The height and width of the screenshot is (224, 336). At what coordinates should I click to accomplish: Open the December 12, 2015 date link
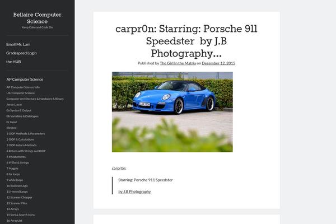coord(218,63)
